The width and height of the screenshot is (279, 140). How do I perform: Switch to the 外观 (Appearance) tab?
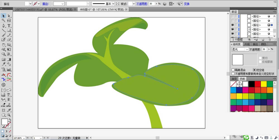247,44
